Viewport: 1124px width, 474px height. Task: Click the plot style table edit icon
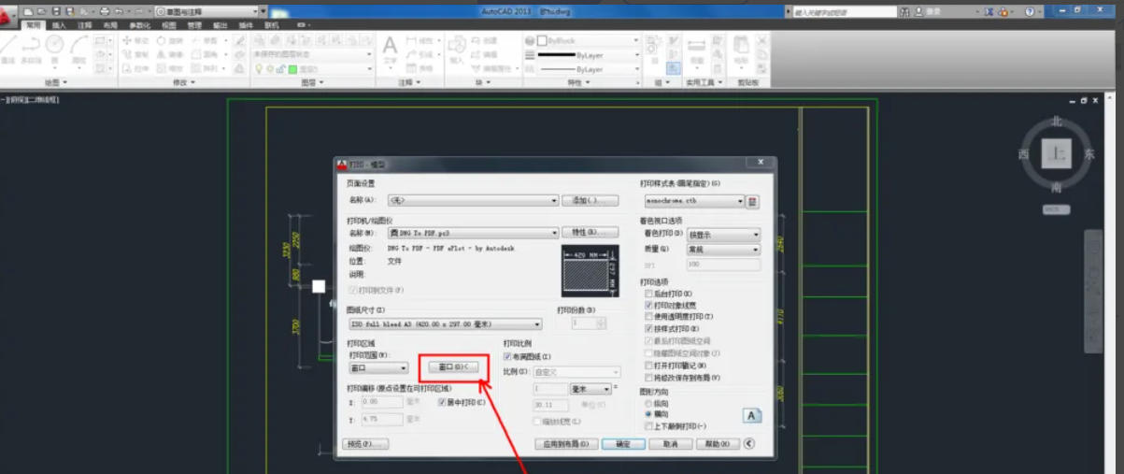753,201
